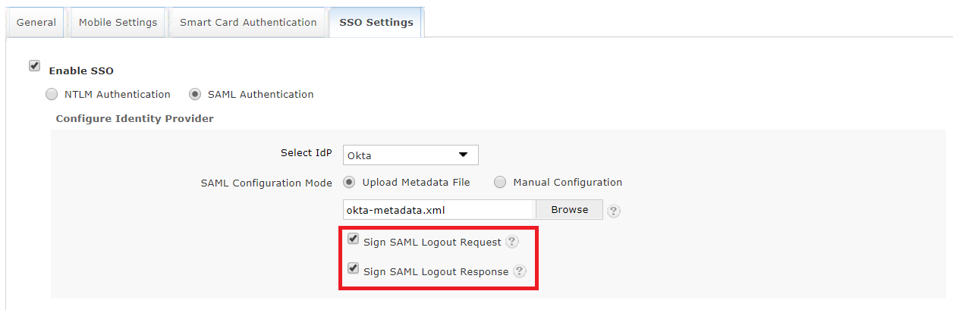This screenshot has height=310, width=953.
Task: Click help icon next to Browse button
Action: pos(614,211)
